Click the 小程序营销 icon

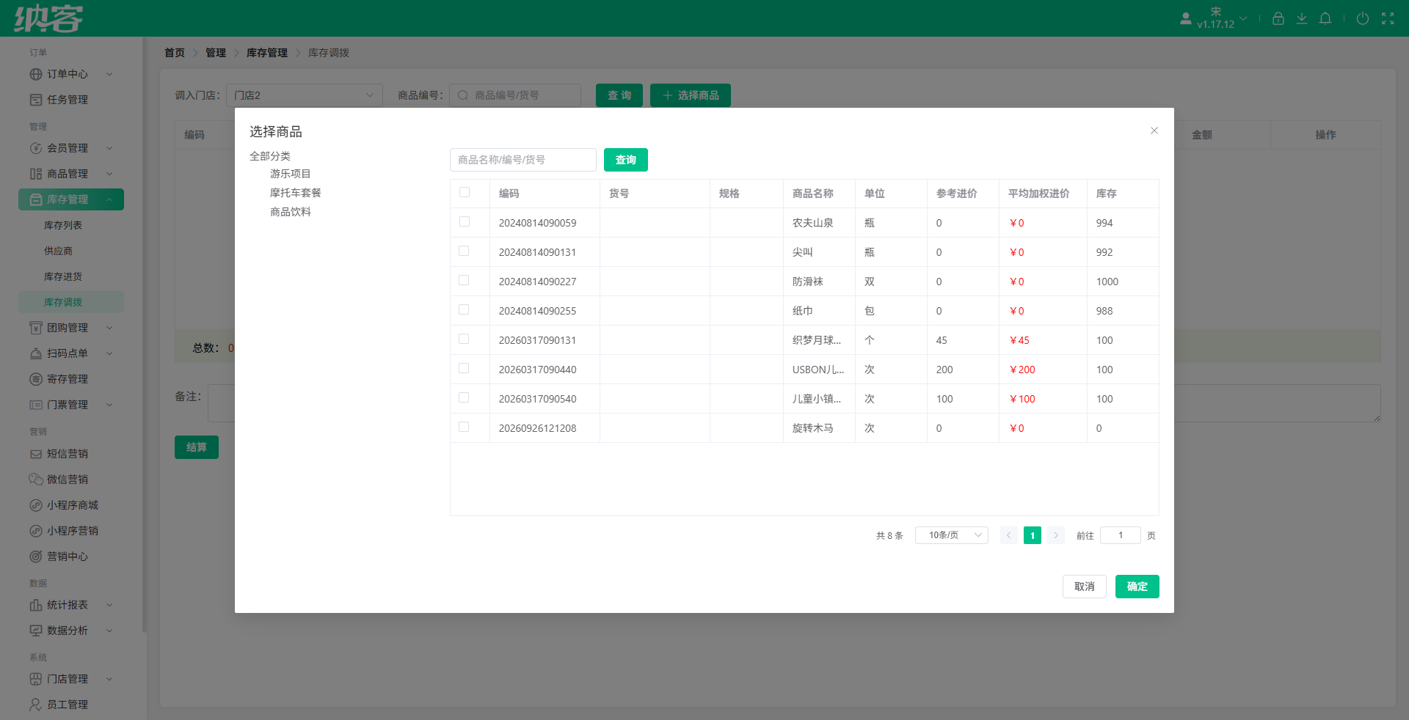[x=36, y=531]
